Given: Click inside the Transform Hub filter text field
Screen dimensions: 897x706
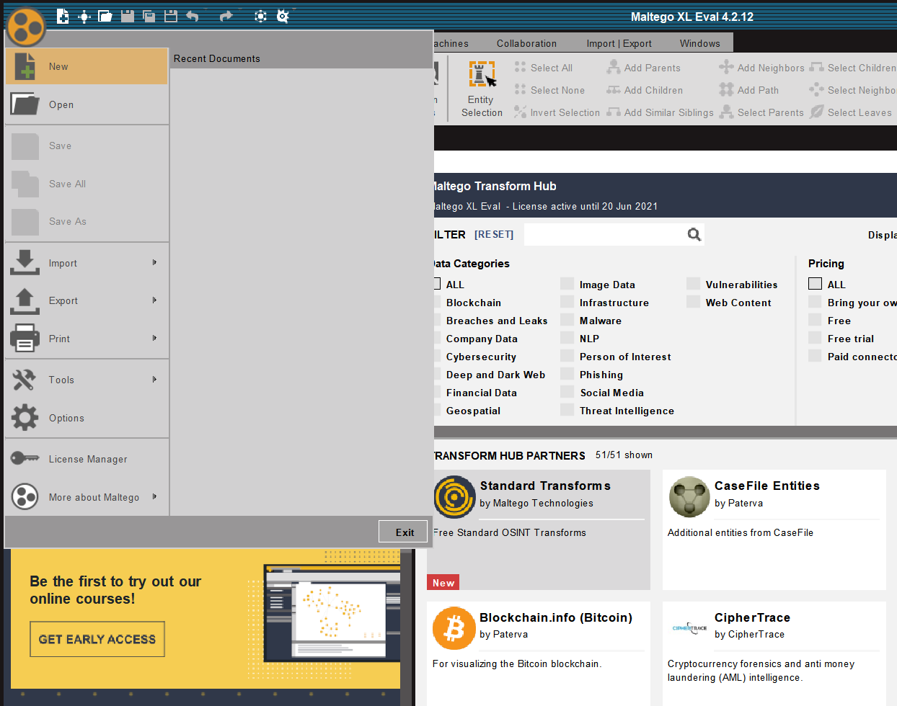Looking at the screenshot, I should 604,234.
